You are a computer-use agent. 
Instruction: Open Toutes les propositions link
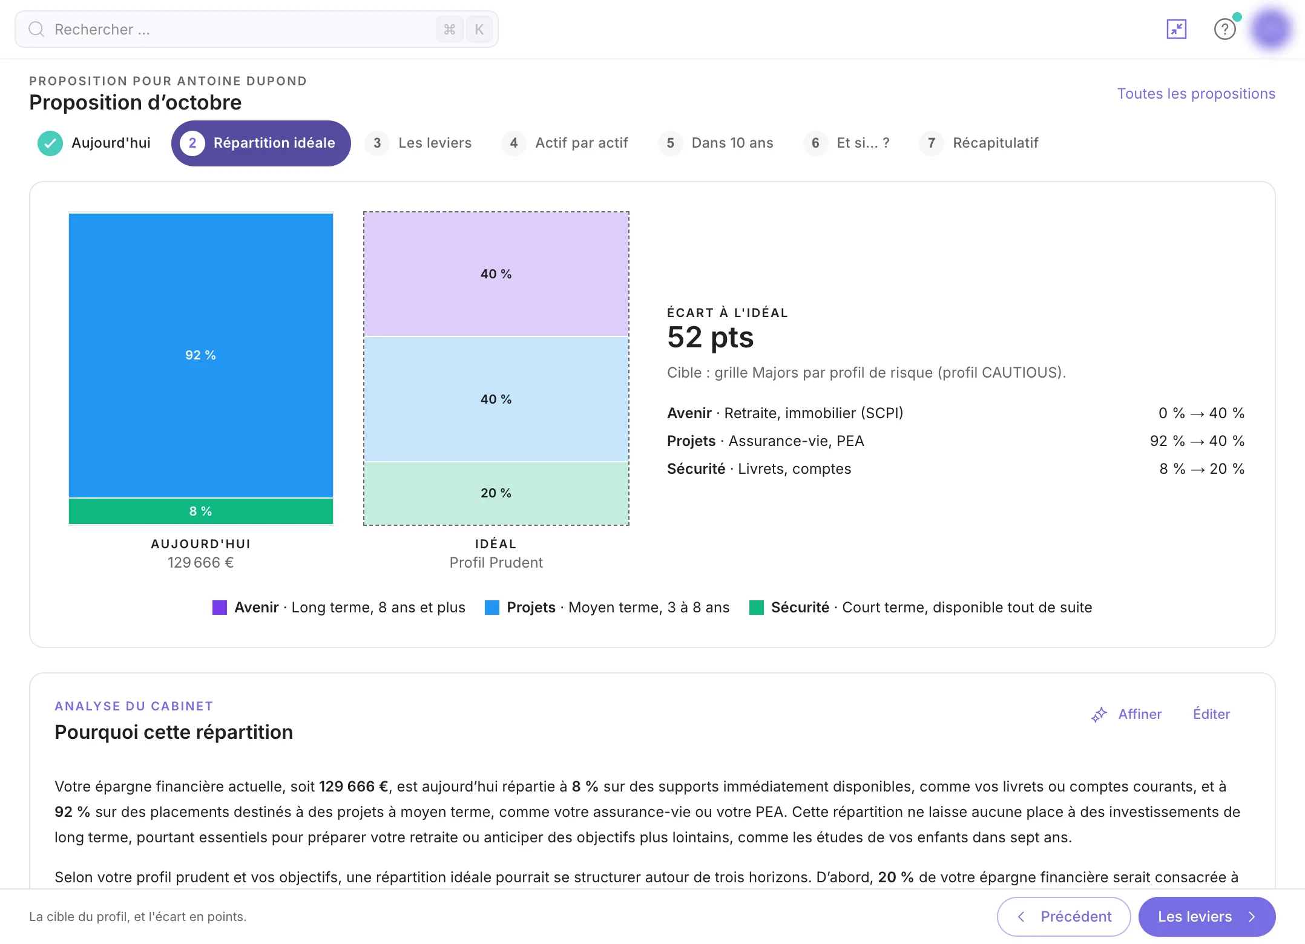pyautogui.click(x=1196, y=94)
